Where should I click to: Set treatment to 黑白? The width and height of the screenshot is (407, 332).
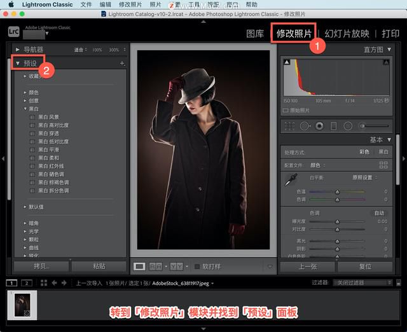(x=383, y=152)
